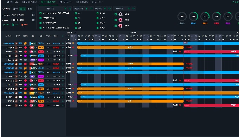Select the first view-mode button beside the highlighted one
This screenshot has height=137, width=239.
[15, 9]
